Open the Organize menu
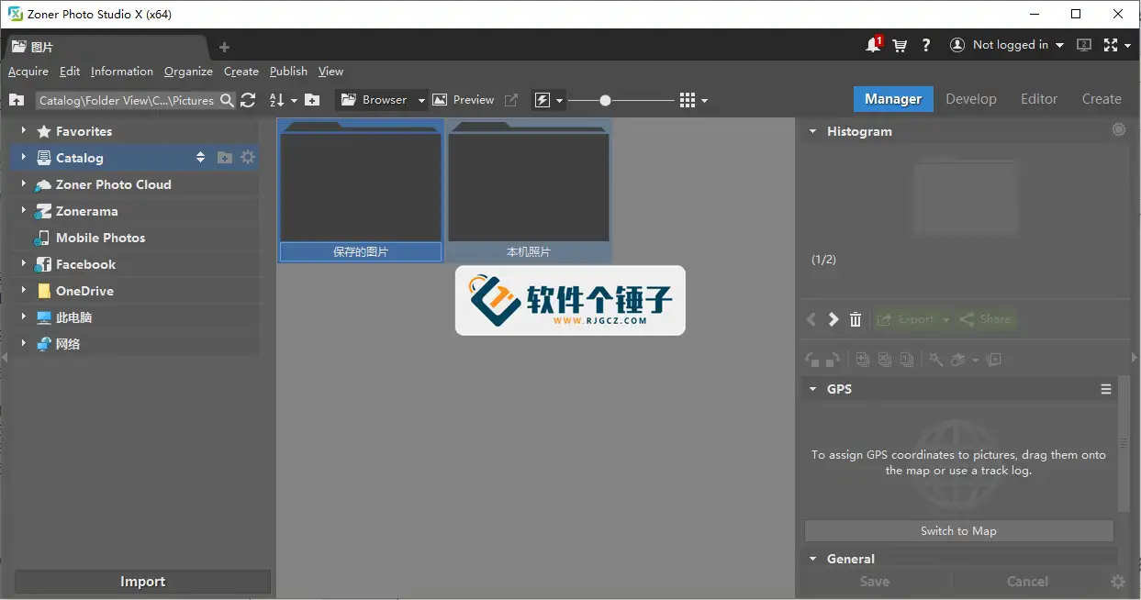This screenshot has width=1141, height=600. tap(188, 72)
